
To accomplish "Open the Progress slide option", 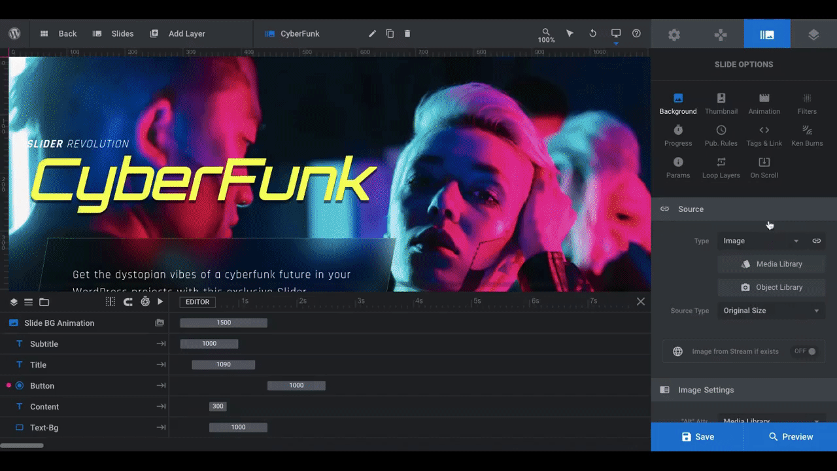I will 678,136.
